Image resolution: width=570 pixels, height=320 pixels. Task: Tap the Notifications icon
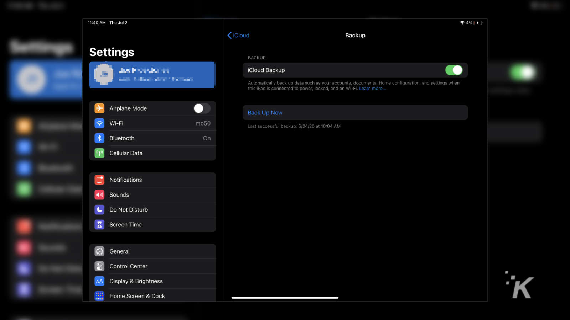point(99,180)
